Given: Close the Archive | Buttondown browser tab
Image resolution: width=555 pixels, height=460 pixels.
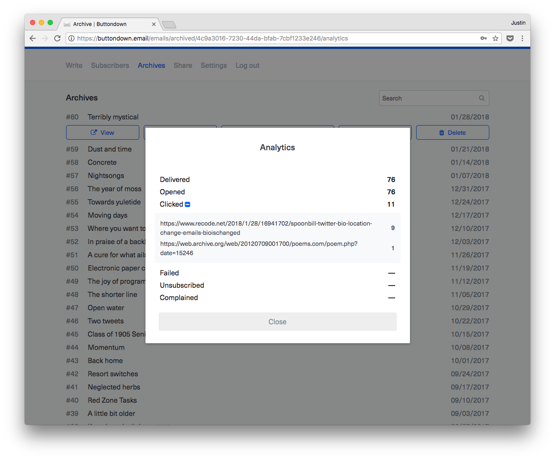Looking at the screenshot, I should coord(154,24).
